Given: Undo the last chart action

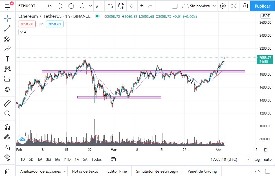Looking at the screenshot, I should coord(142,6).
